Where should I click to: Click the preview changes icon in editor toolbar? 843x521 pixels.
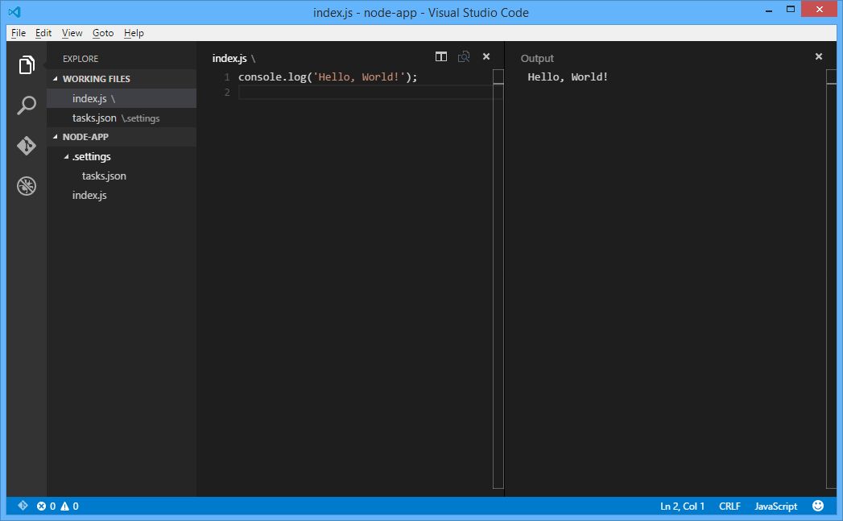(x=464, y=56)
